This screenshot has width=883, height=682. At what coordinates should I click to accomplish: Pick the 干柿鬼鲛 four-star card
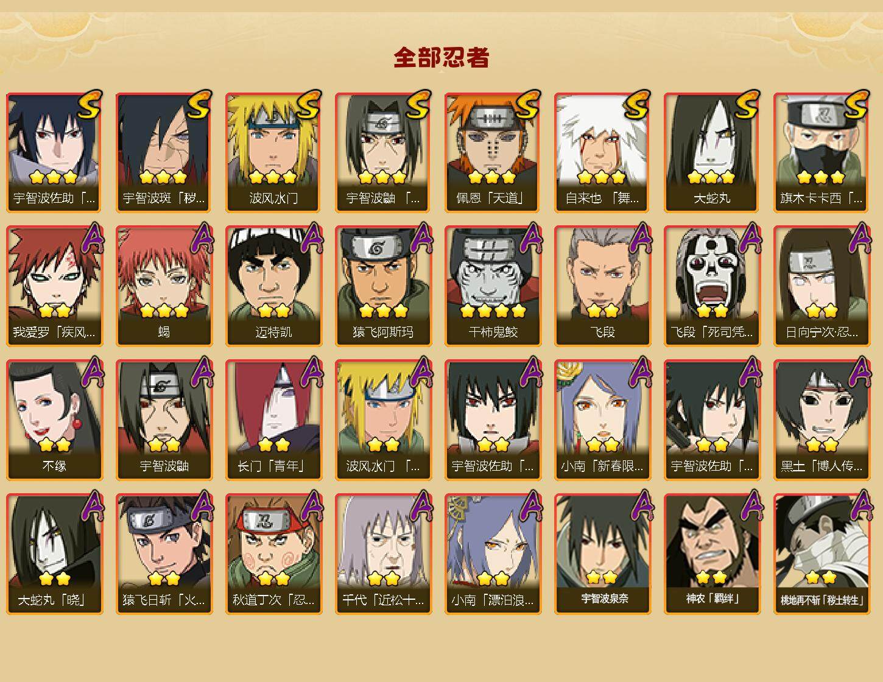tap(493, 286)
